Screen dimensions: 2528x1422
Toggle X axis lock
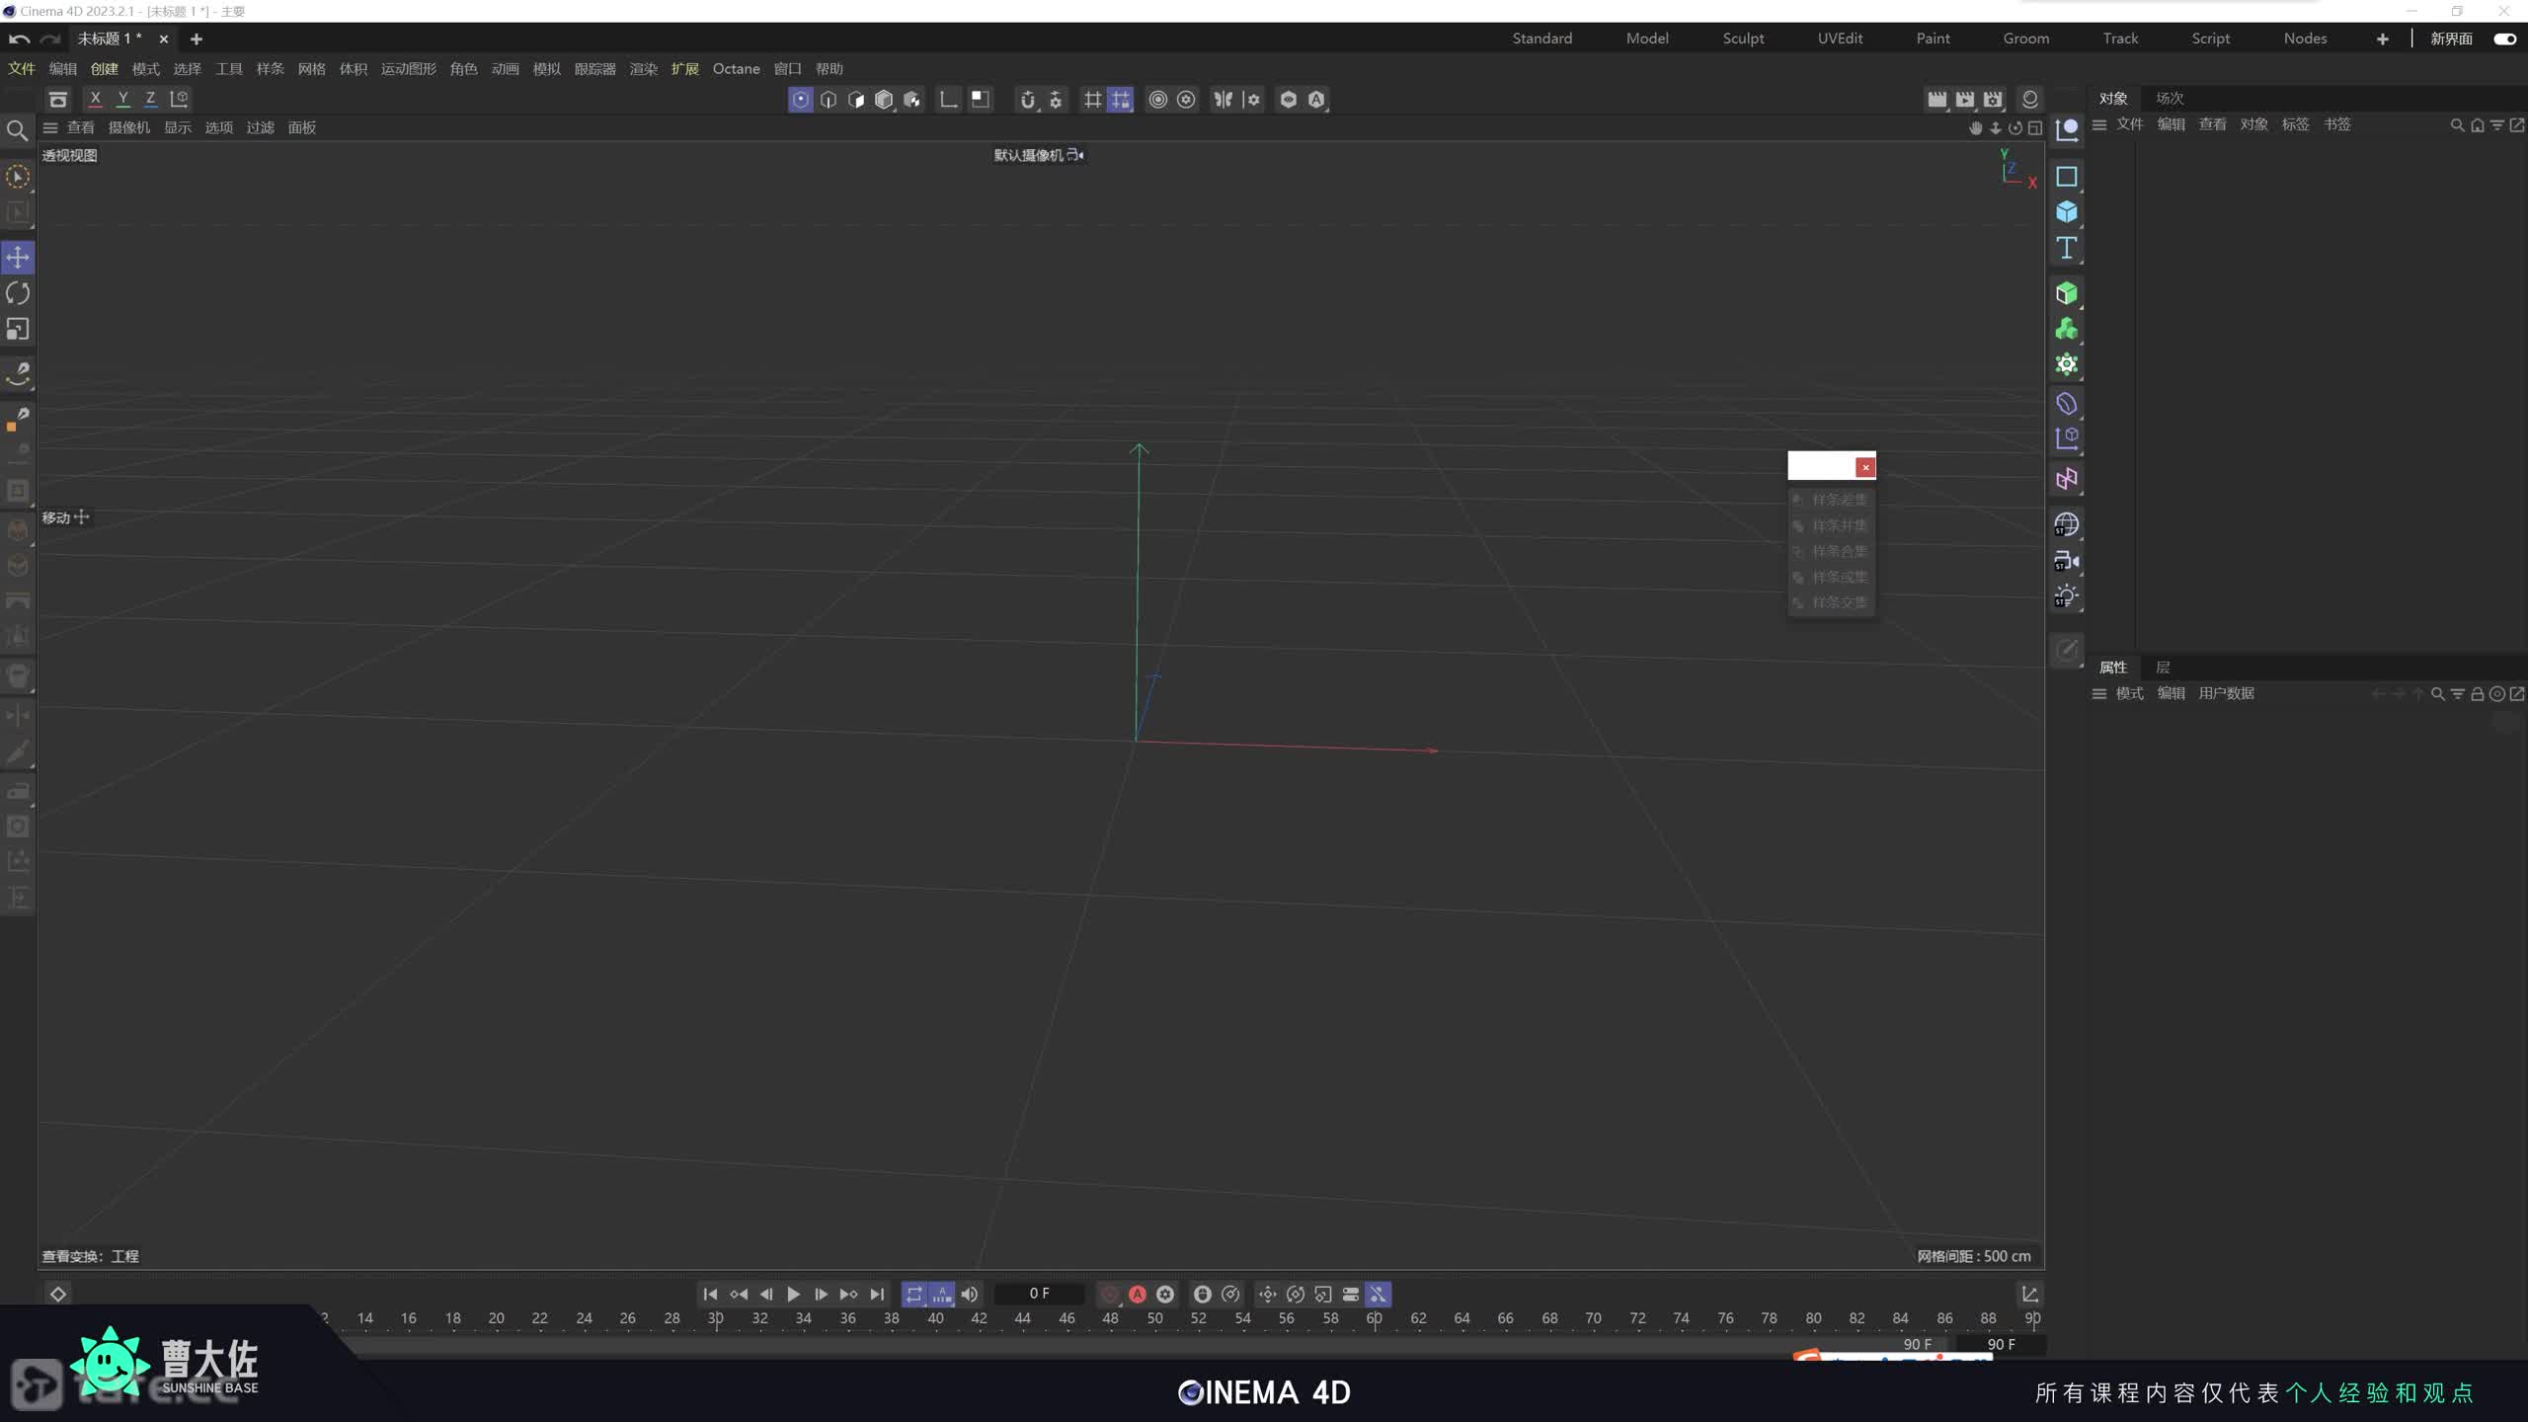[95, 99]
